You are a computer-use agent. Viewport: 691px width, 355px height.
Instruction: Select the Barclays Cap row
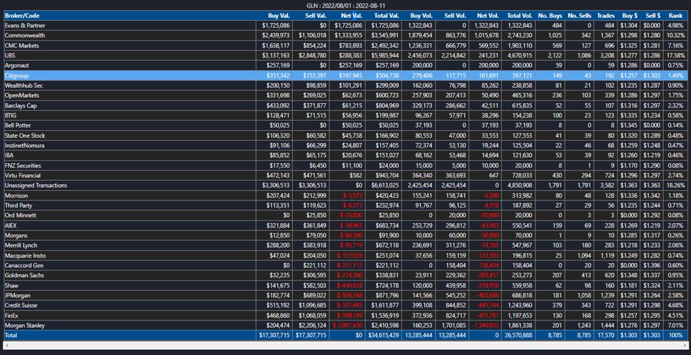344,105
